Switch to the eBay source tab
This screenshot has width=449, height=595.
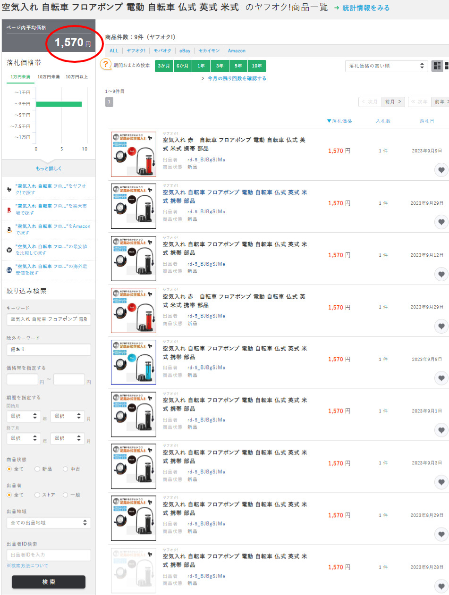coord(184,50)
